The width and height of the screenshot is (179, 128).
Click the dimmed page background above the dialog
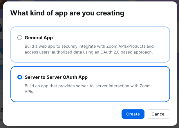pos(87,1)
